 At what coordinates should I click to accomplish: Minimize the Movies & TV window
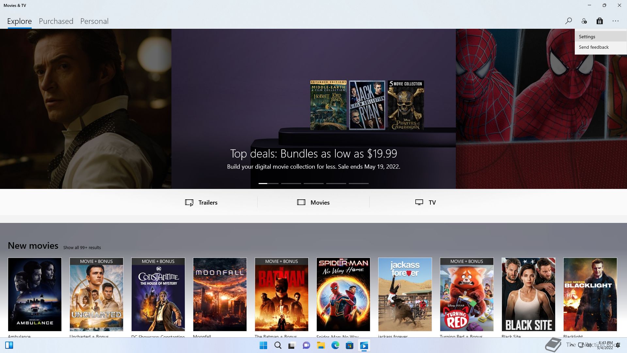point(589,5)
